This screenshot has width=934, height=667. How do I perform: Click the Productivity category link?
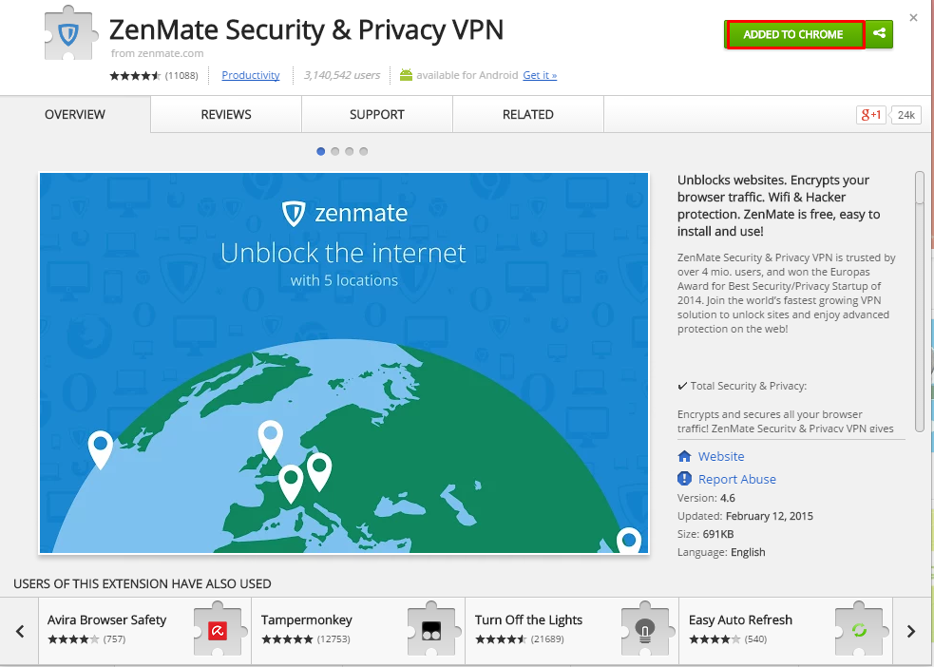(251, 75)
